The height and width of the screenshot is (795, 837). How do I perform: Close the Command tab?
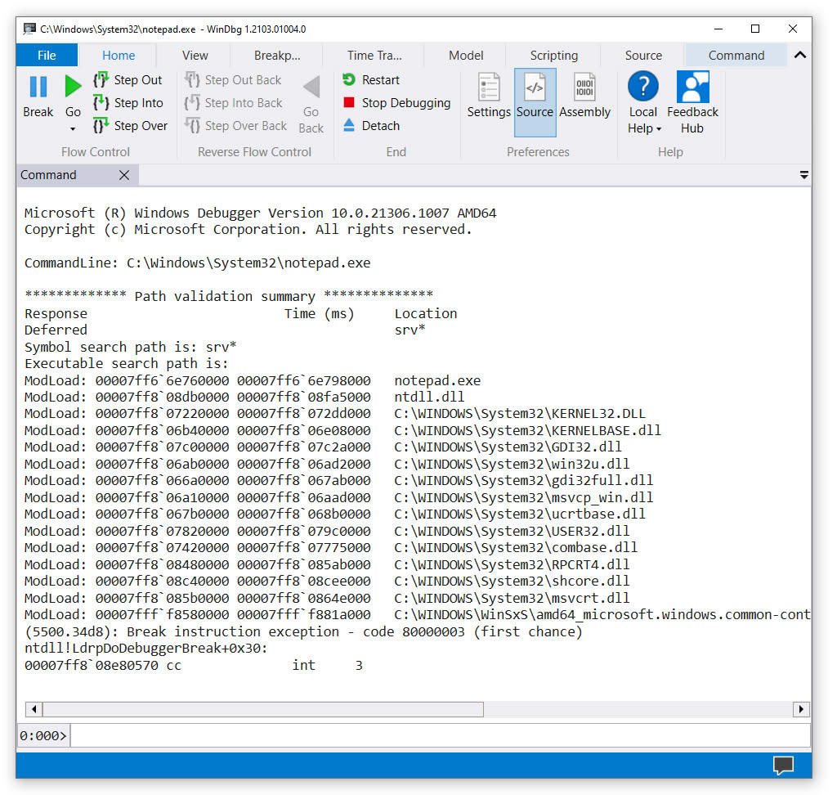coord(124,175)
